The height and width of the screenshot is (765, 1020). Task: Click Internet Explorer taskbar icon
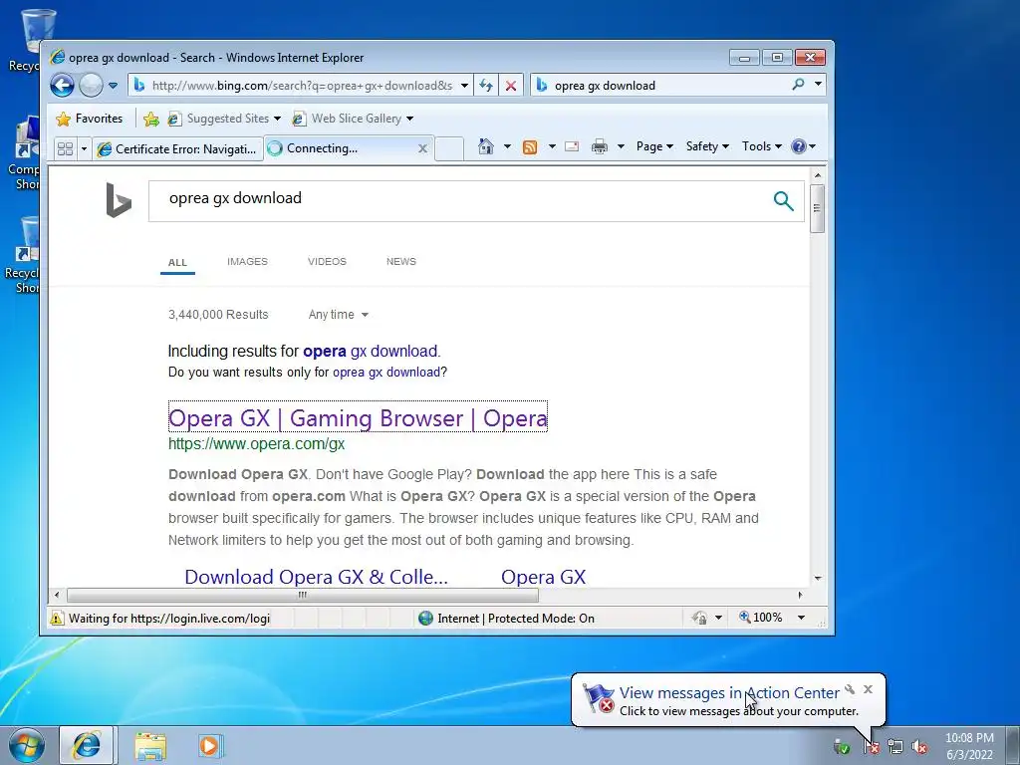[88, 745]
